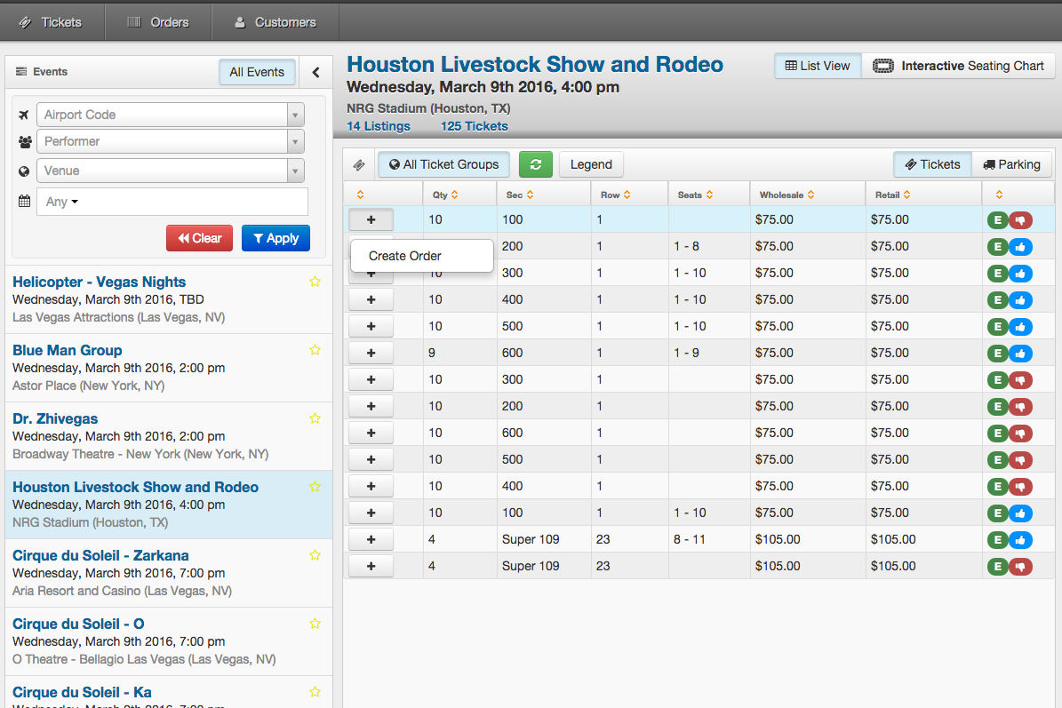Open the Performer dropdown arrow
Image resolution: width=1062 pixels, height=708 pixels.
tap(295, 141)
